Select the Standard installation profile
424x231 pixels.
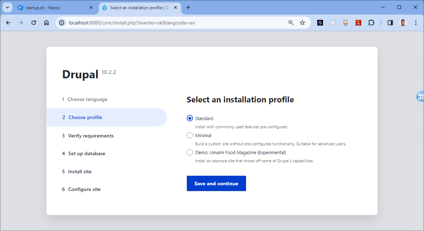click(x=190, y=118)
